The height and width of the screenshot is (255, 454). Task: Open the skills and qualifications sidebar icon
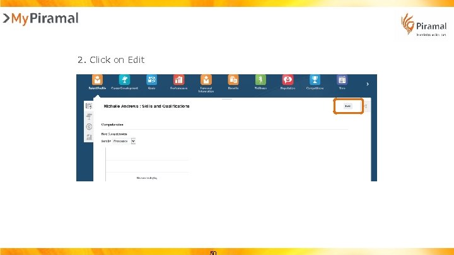click(89, 106)
